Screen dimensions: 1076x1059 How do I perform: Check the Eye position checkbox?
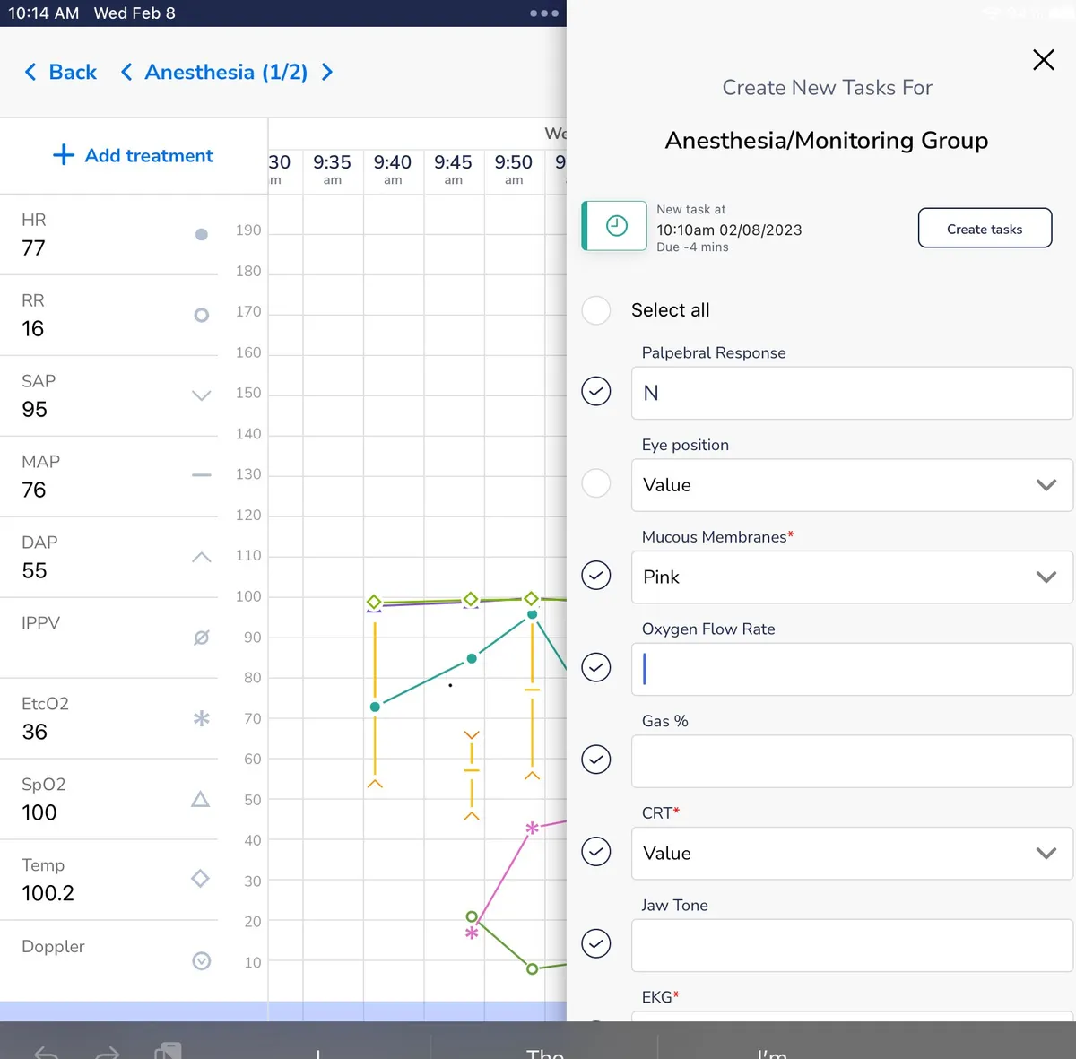pos(596,483)
